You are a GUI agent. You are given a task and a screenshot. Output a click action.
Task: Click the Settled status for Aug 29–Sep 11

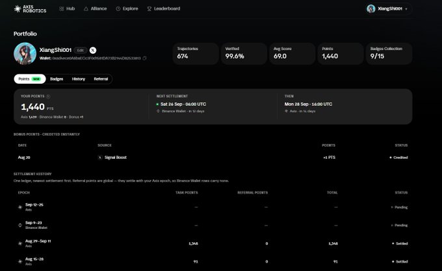point(400,244)
